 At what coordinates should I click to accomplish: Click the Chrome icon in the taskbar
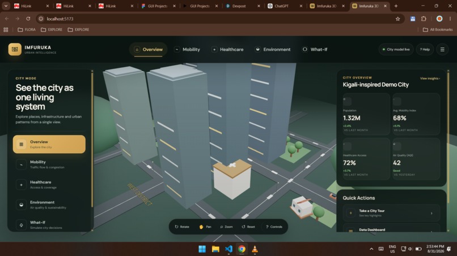[242, 249]
